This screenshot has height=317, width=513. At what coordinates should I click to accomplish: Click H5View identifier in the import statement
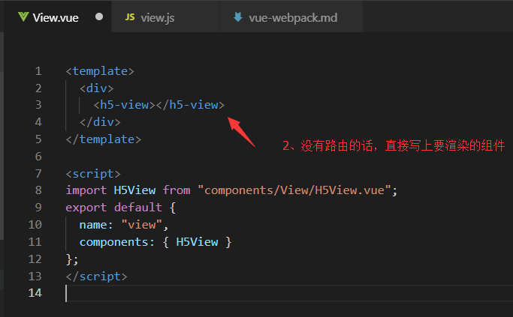tap(134, 190)
